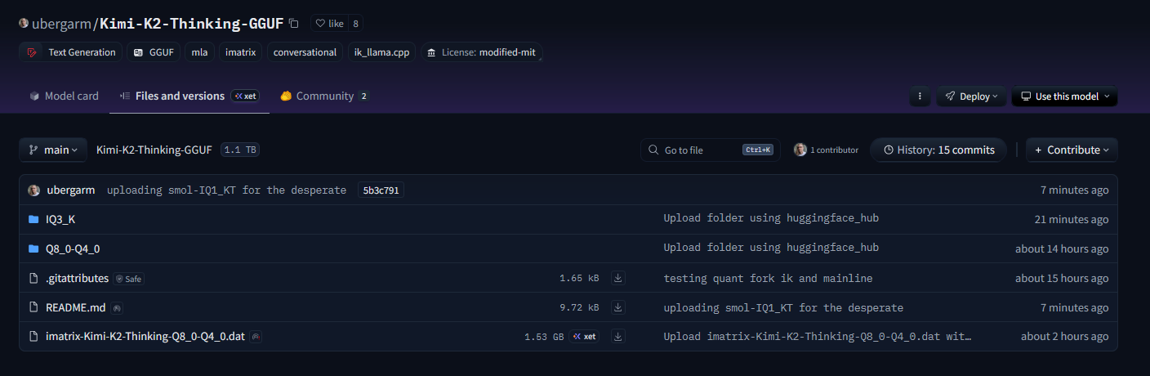The image size is (1150, 376).
Task: Download the imatrix .dat file
Action: (x=618, y=337)
